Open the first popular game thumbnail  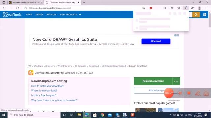[x=145, y=109]
